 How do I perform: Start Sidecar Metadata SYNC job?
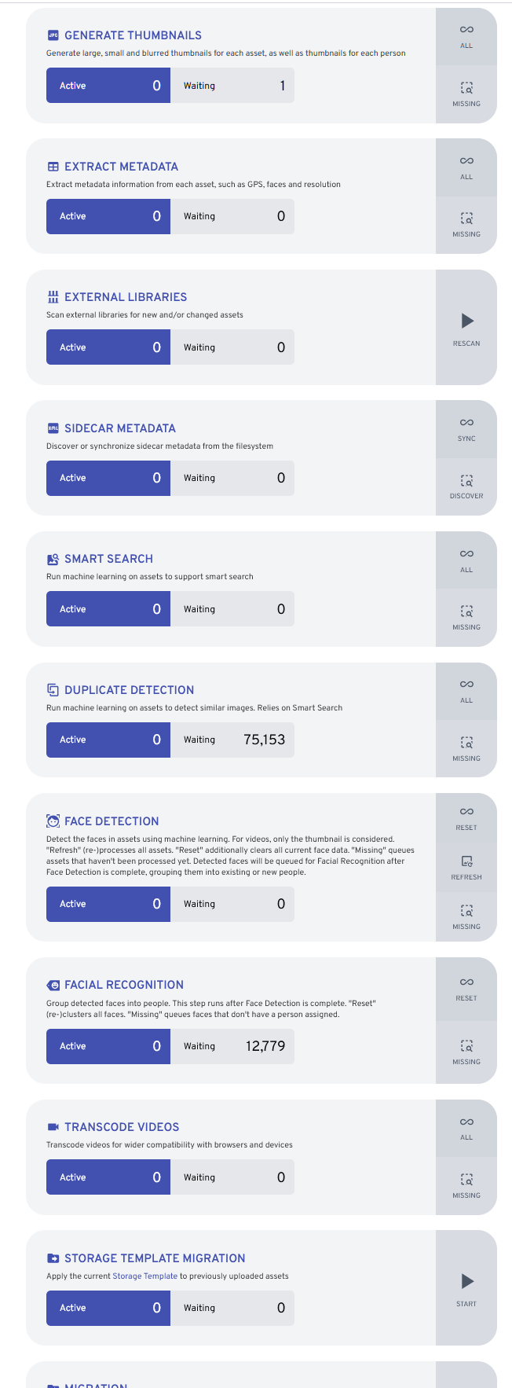[x=466, y=429]
